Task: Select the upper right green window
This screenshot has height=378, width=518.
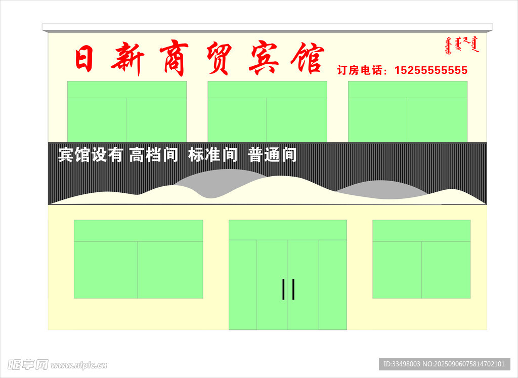Action: pyautogui.click(x=407, y=111)
